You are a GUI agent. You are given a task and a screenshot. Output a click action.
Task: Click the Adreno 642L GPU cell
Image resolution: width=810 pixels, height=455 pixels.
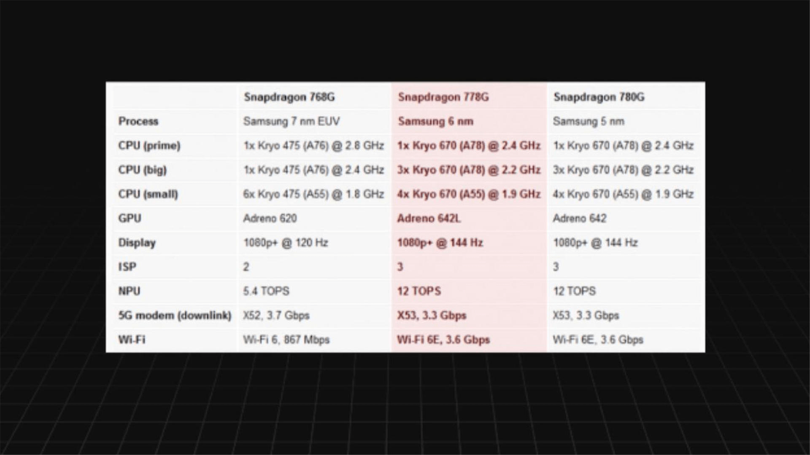tap(429, 218)
